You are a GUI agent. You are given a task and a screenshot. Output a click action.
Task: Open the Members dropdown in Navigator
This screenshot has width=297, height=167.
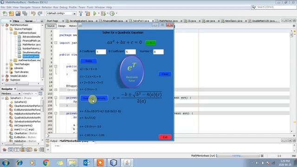pos(11,94)
